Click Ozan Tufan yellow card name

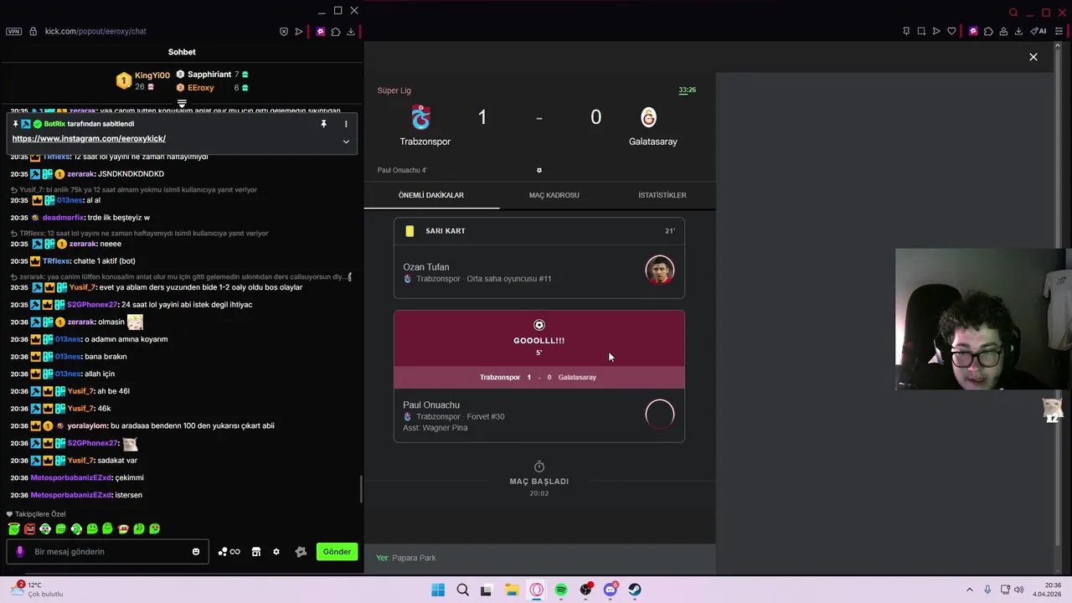click(x=426, y=267)
